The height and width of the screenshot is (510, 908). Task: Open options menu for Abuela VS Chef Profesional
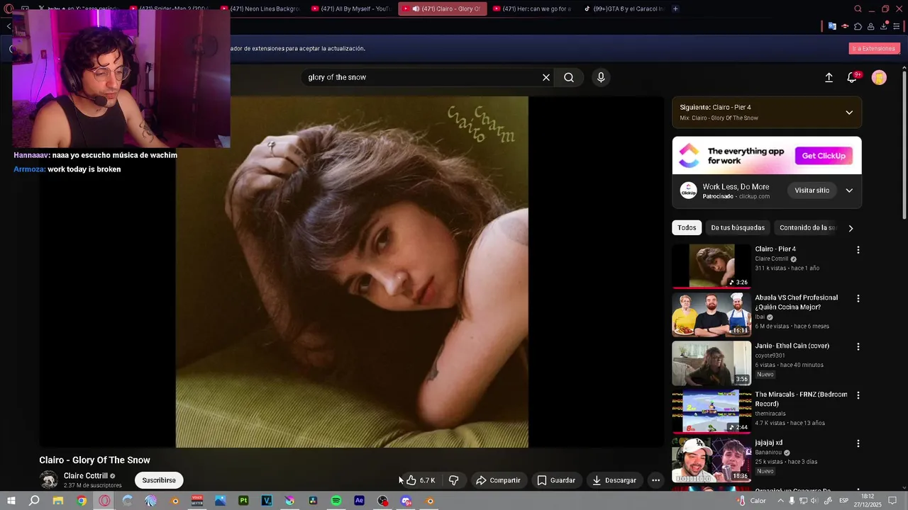click(858, 299)
